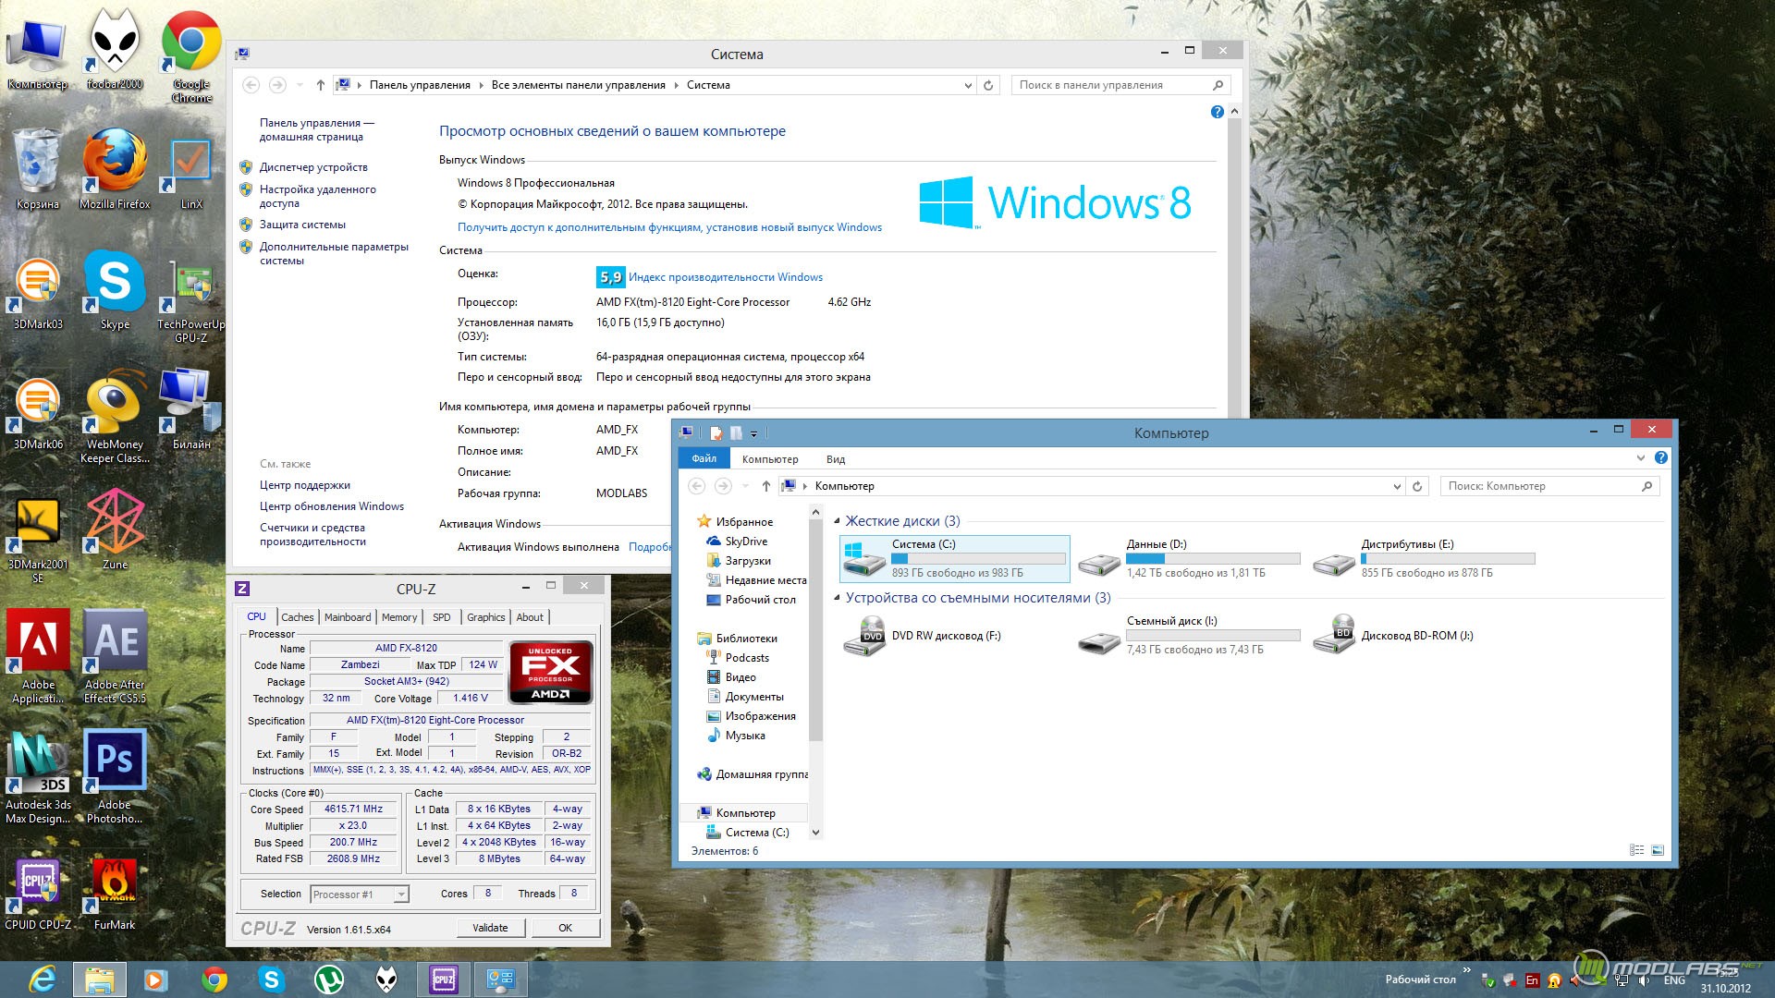The image size is (1775, 998).
Task: Click the Поиск: Компьютер search field
Action: (x=1549, y=486)
